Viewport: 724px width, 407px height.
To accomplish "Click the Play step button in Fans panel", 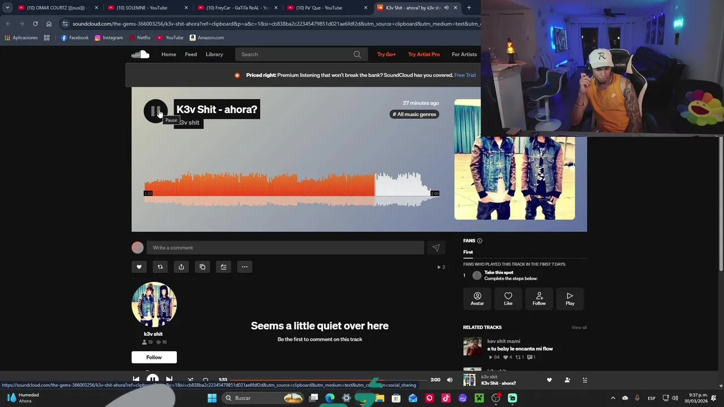I will [570, 298].
